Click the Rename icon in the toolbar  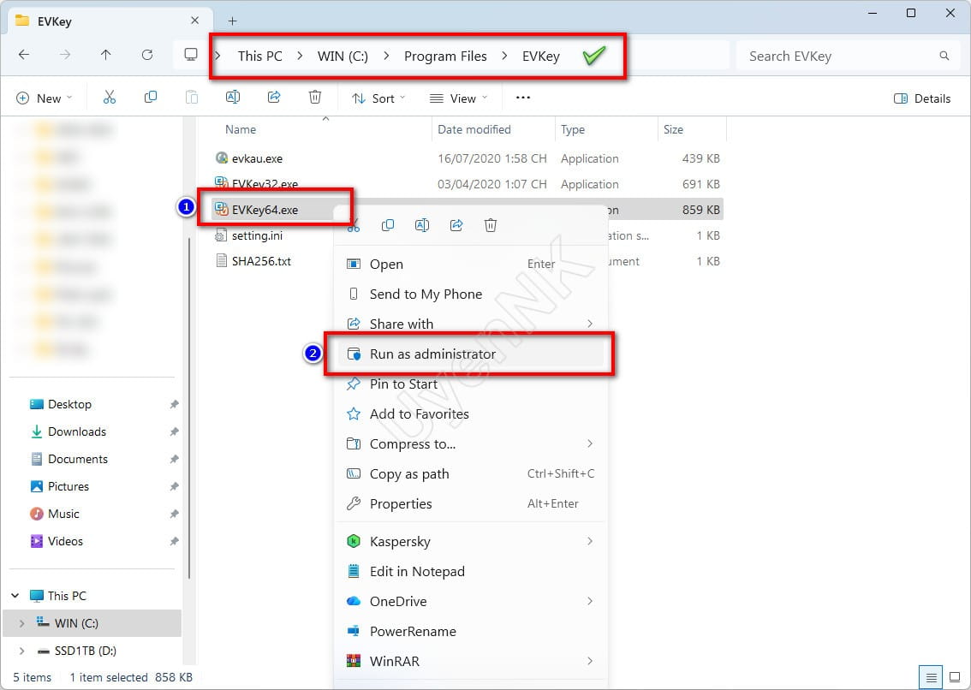click(233, 98)
